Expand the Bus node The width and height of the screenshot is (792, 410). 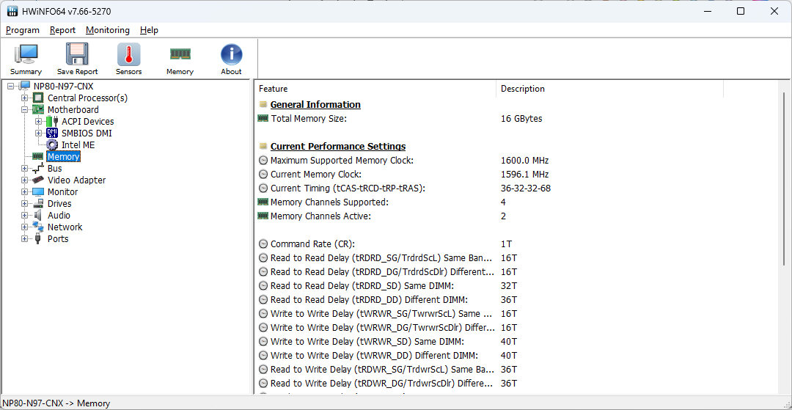click(24, 169)
